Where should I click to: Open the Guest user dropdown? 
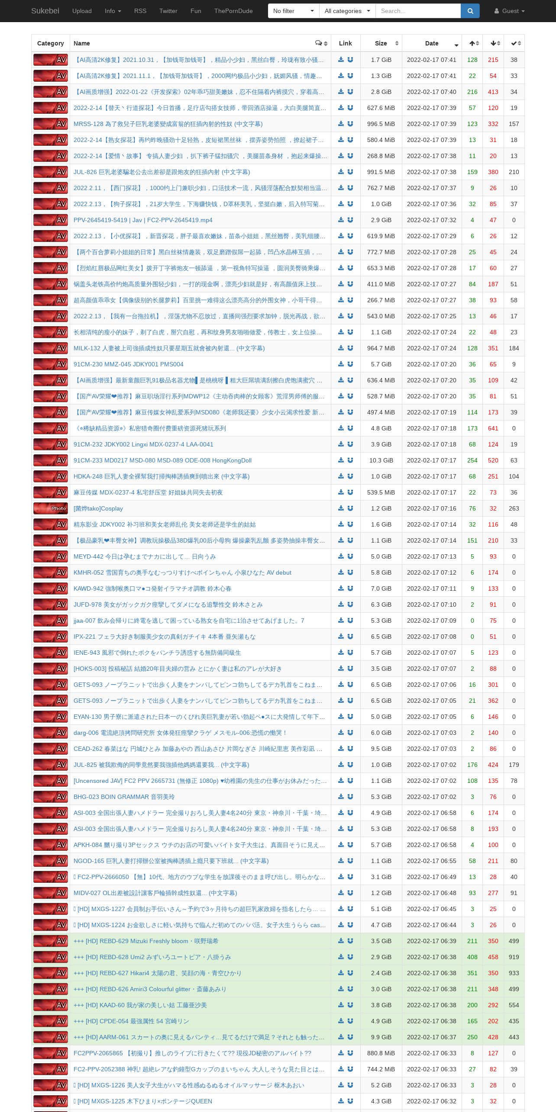coord(510,11)
